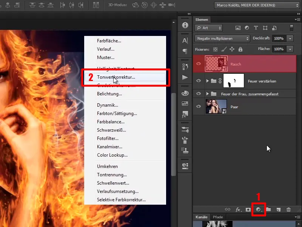Click the align right edges icon
The height and width of the screenshot is (227, 302).
pyautogui.click(x=17, y=5)
